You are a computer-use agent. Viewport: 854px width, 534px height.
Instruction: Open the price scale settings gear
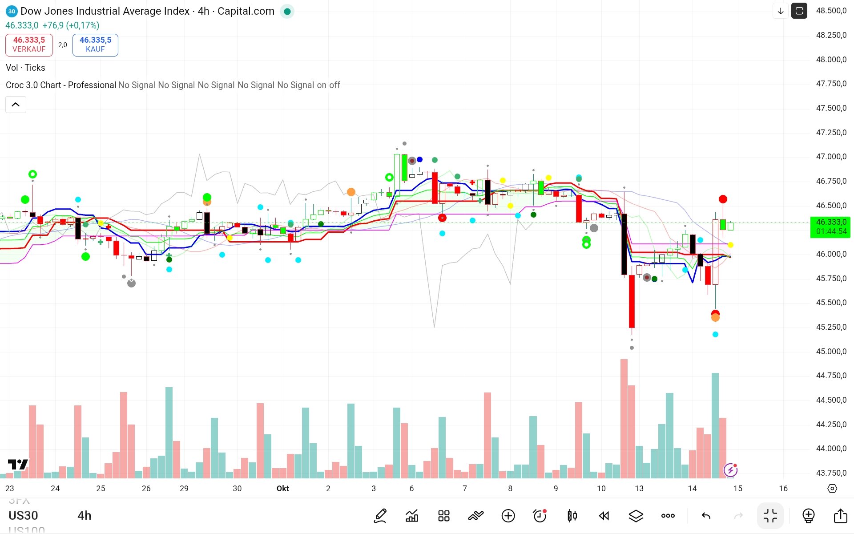point(832,488)
